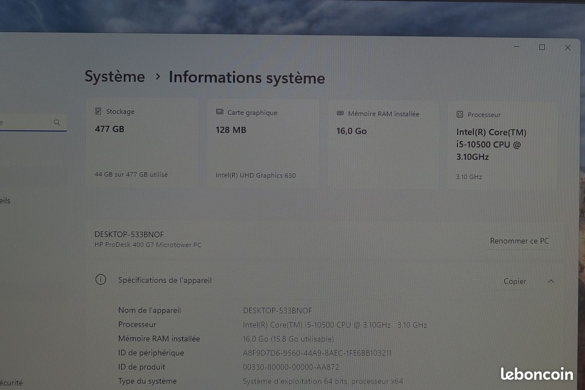This screenshot has width=585, height=390.
Task: Maximize the Settings window
Action: click(x=542, y=47)
